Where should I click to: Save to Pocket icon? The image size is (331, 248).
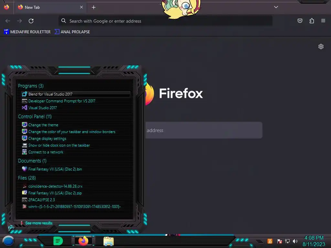(300, 21)
